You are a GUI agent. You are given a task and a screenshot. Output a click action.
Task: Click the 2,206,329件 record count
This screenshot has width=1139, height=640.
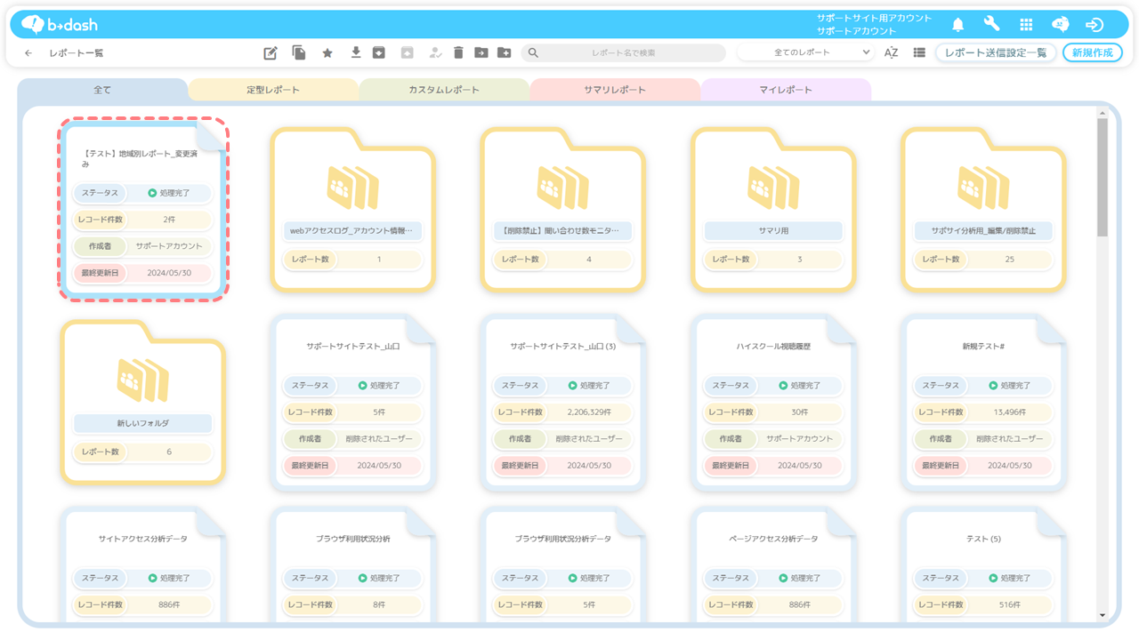coord(588,412)
